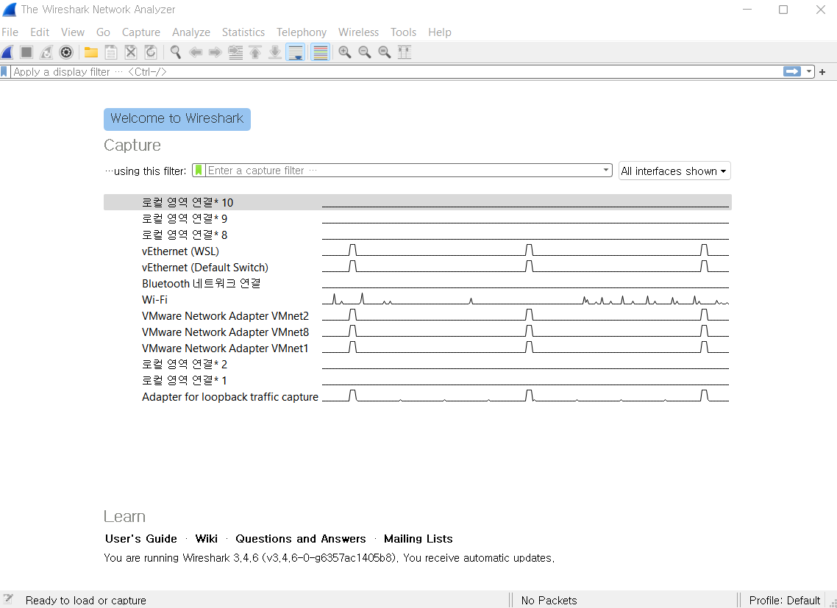Screen dimensions: 837x608
Task: Open the display filter history dropdown
Action: (809, 71)
